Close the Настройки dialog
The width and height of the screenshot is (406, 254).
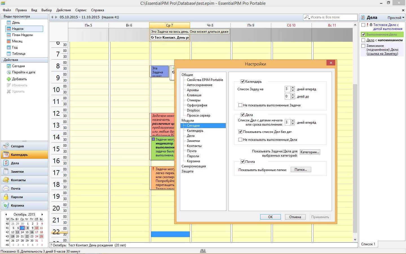[331, 63]
